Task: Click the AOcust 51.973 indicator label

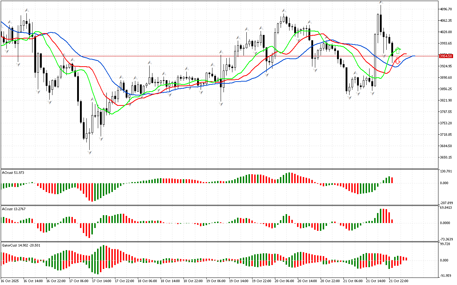Action: (13, 173)
